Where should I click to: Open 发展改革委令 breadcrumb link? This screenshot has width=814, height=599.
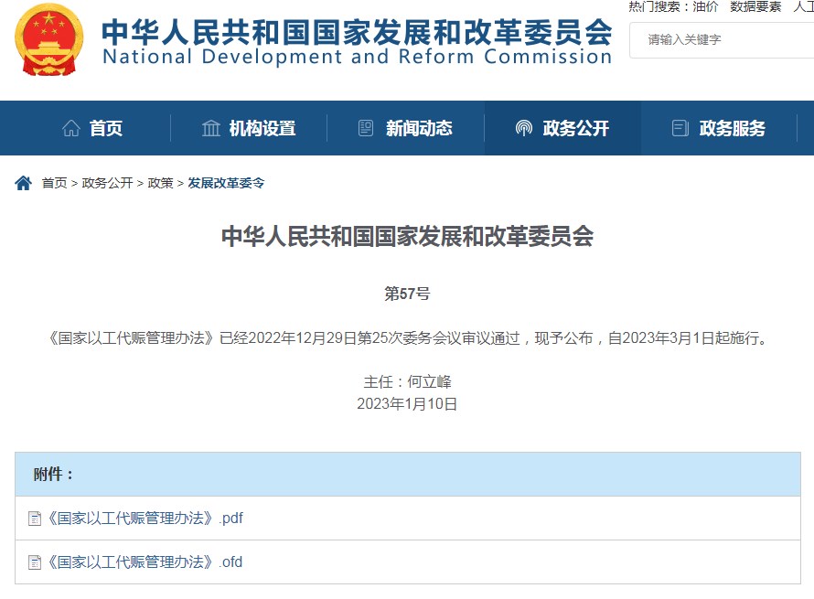[x=226, y=183]
